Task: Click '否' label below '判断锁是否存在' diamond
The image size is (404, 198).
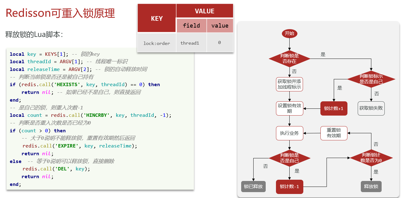Action: tap(294, 71)
